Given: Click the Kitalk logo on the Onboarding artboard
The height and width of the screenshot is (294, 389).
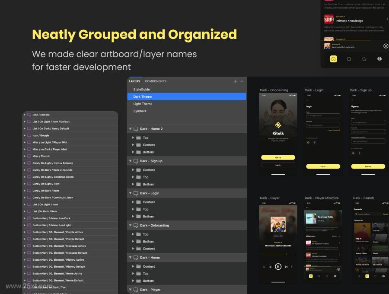Looking at the screenshot, I should coord(278,125).
